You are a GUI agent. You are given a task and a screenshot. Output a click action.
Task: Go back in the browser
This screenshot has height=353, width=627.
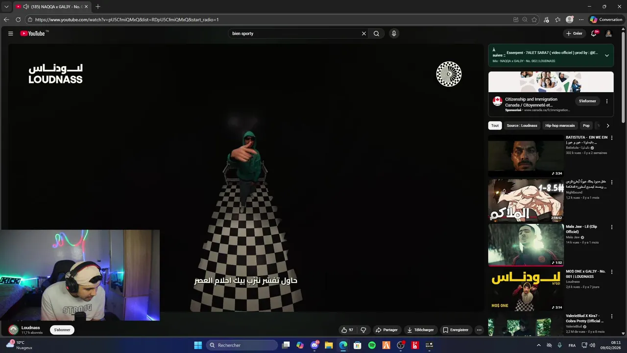click(6, 20)
